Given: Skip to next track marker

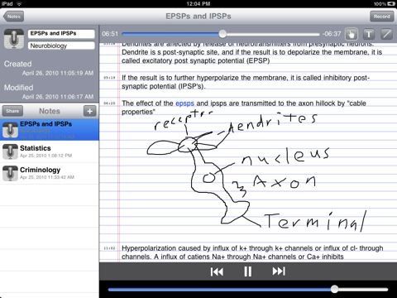Looking at the screenshot, I should point(279,272).
